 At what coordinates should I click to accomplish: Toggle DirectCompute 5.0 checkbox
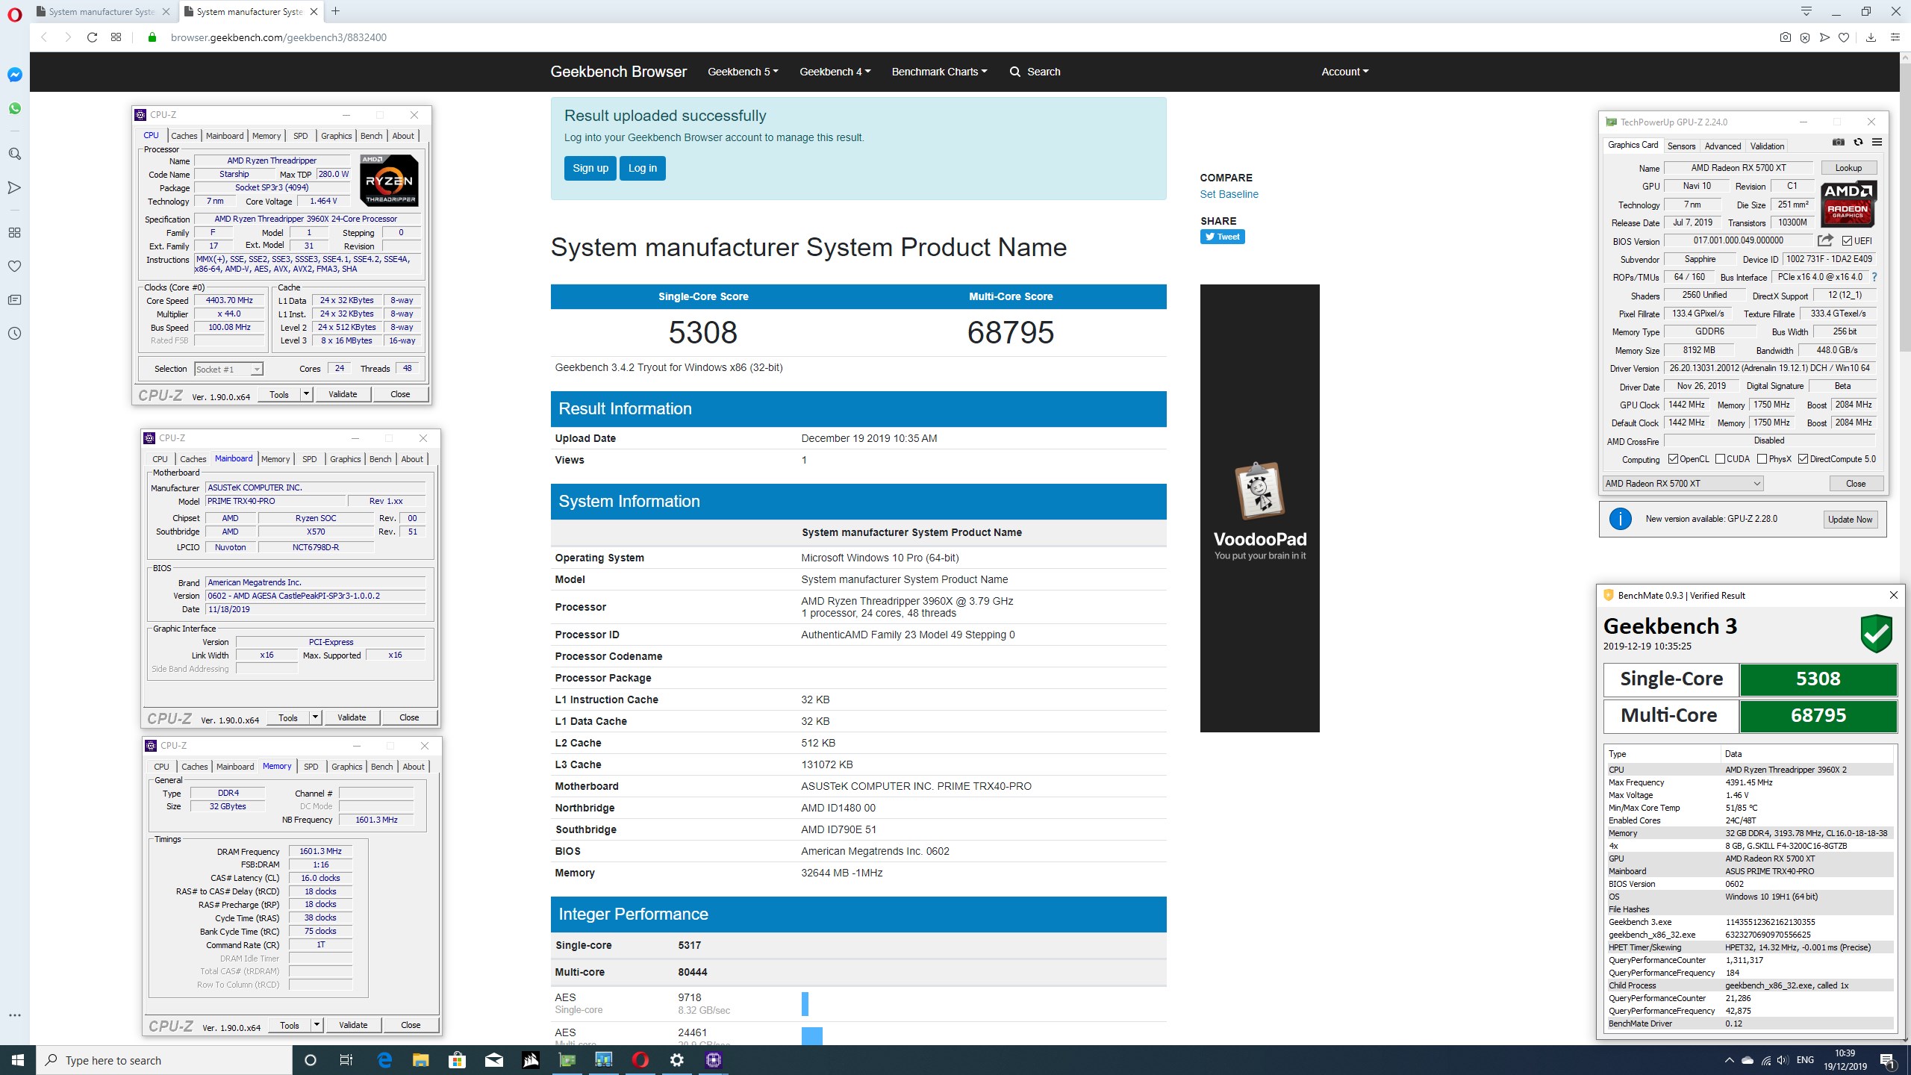(x=1803, y=459)
